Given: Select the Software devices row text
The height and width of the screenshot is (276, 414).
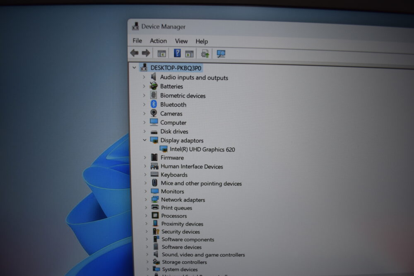Looking at the screenshot, I should (181, 247).
